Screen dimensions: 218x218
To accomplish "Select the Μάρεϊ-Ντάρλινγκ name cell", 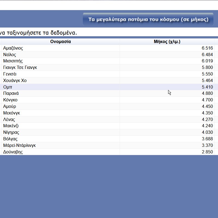I will coord(60,145).
